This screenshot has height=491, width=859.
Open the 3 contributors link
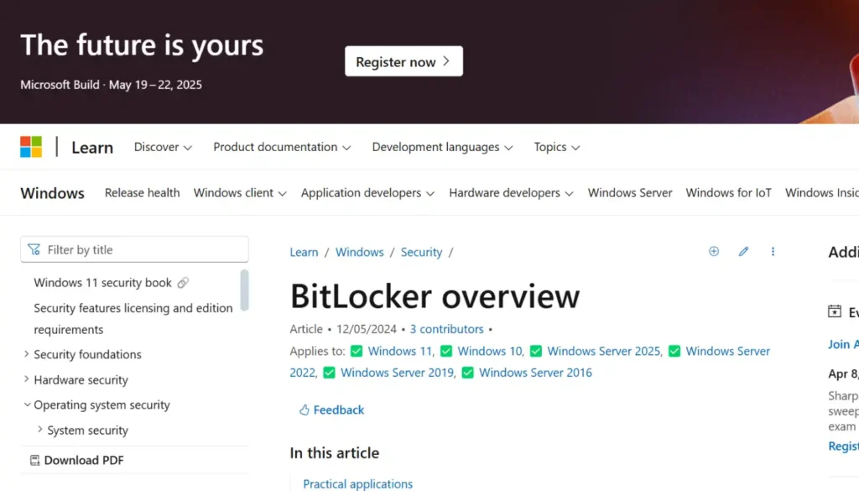(446, 329)
